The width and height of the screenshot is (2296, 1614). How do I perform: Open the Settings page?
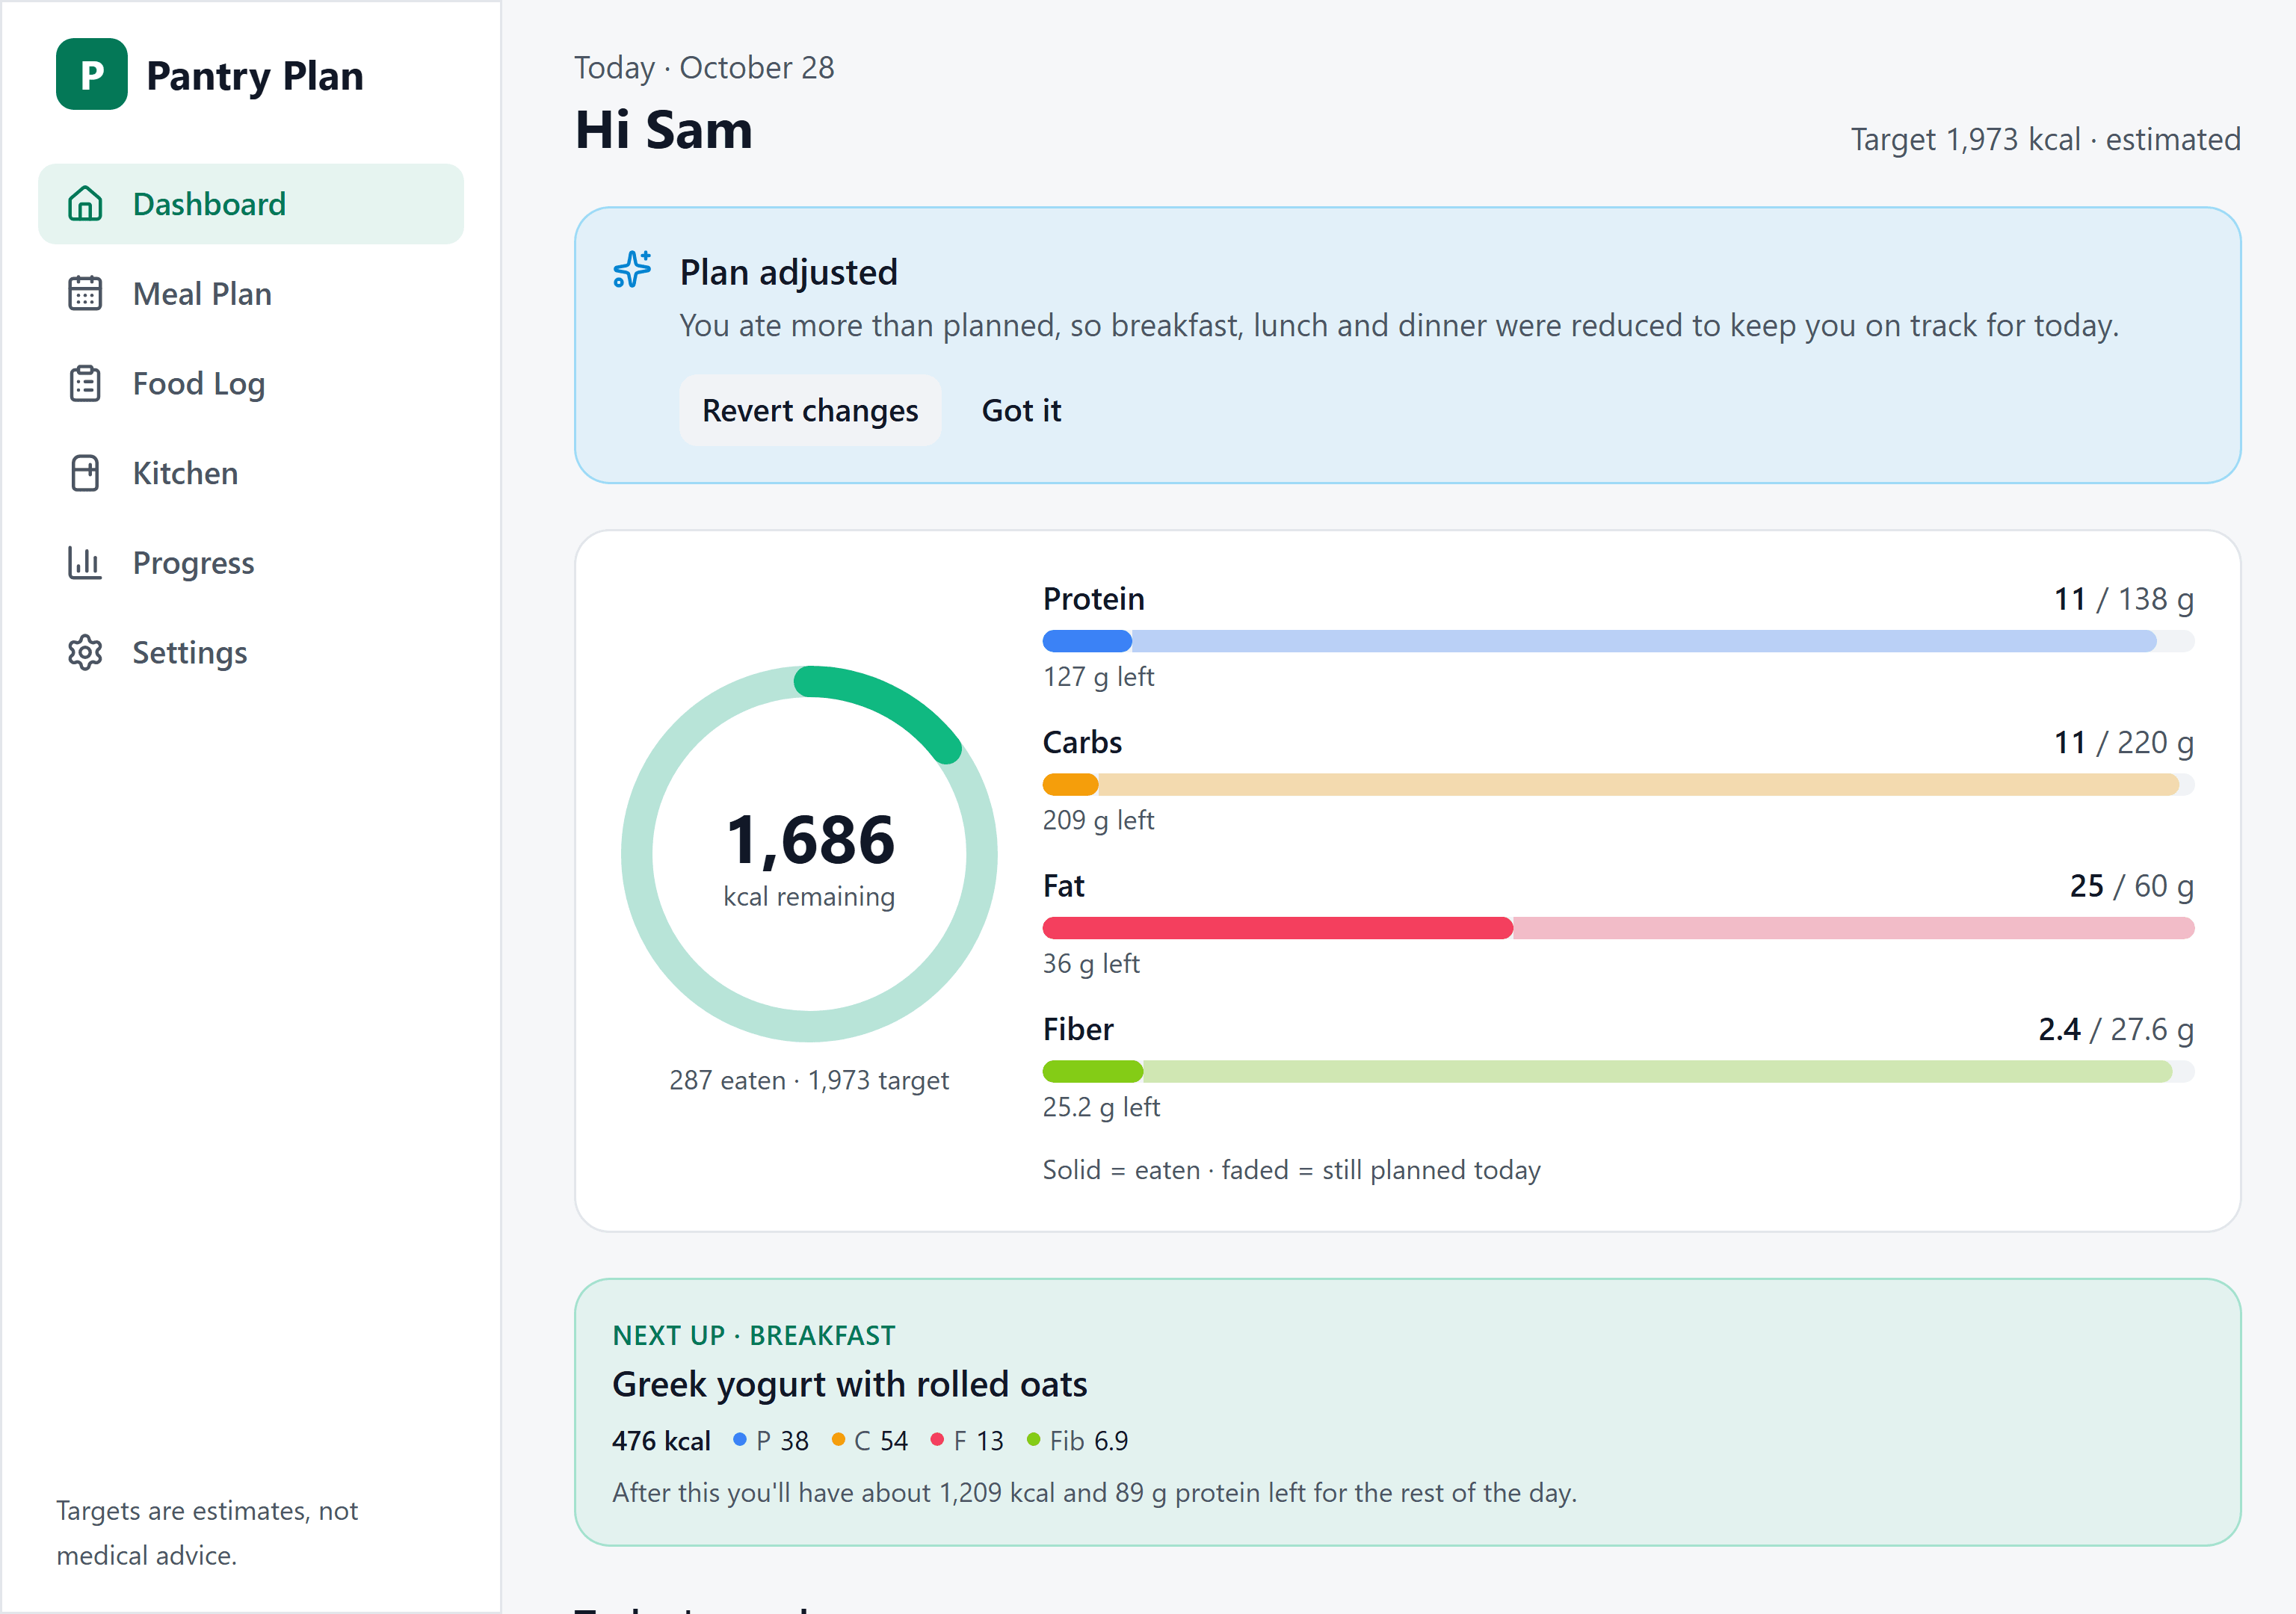click(x=251, y=653)
